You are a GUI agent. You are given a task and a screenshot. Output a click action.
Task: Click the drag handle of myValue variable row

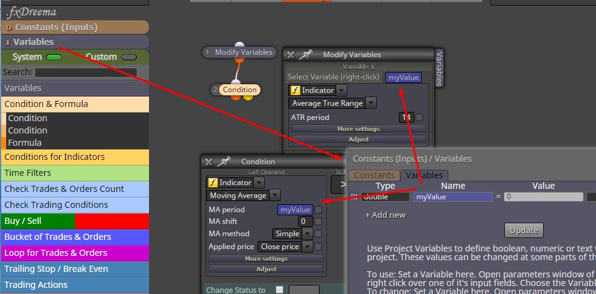354,197
